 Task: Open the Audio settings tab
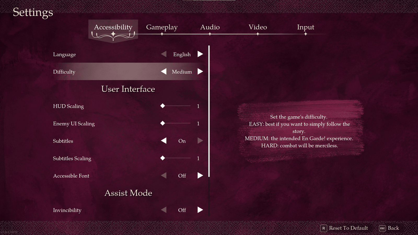pos(210,27)
